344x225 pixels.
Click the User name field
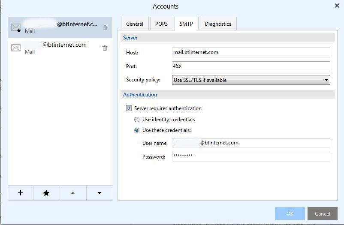point(251,143)
